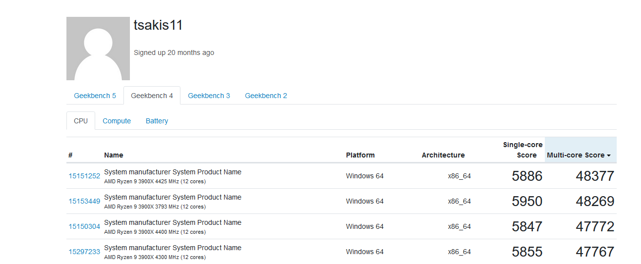Click single-core score 5886
Viewport: 641px width, 264px height.
[x=527, y=176]
